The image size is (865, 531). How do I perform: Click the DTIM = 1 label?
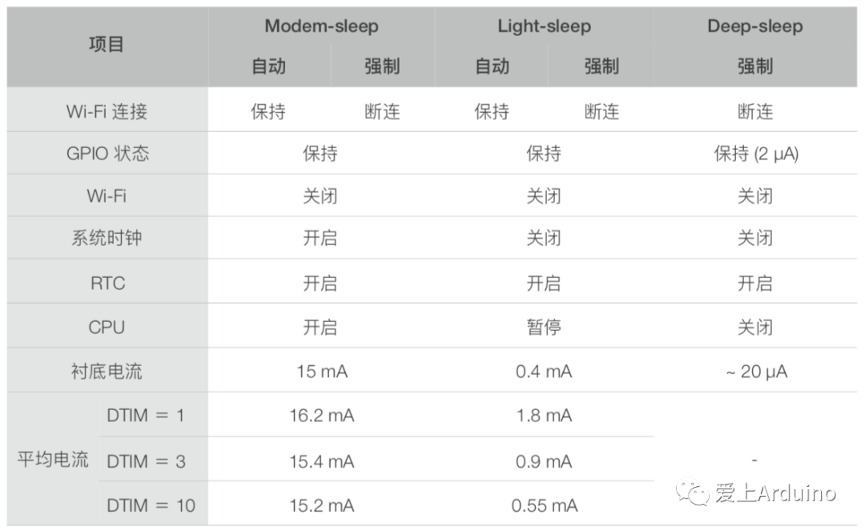146,415
